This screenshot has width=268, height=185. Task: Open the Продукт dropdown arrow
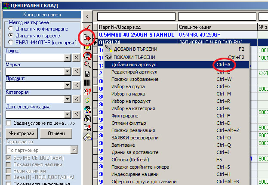click(x=68, y=85)
